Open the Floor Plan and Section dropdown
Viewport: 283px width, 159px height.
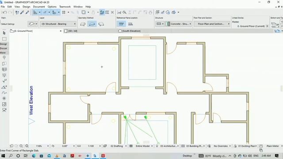tap(212, 24)
